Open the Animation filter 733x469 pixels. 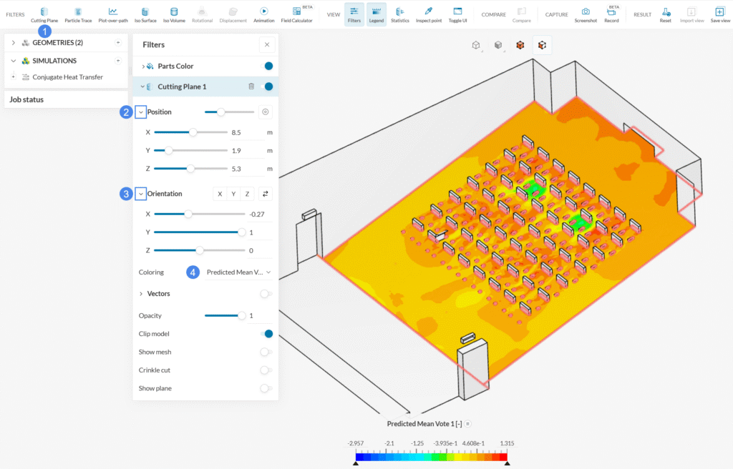(263, 14)
